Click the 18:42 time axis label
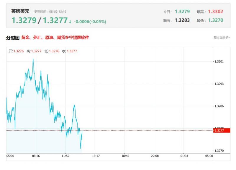The height and width of the screenshot is (170, 236). coord(125,156)
